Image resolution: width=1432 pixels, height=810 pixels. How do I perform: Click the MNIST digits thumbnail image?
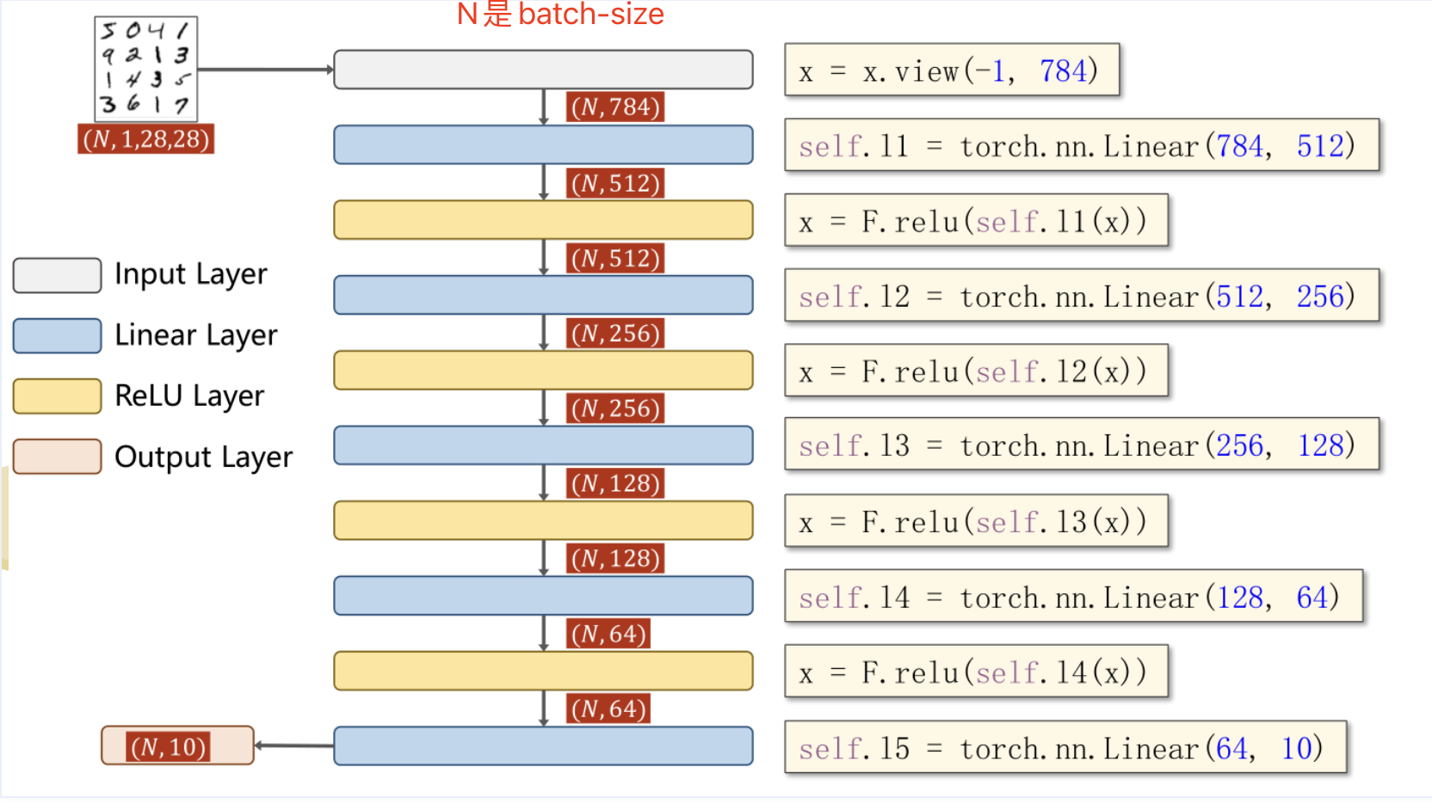(x=145, y=68)
